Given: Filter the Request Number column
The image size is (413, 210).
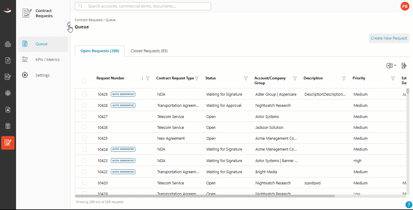Looking at the screenshot, I should pos(148,78).
